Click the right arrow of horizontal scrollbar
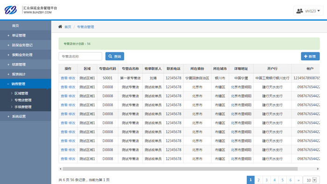The image size is (327, 184). click(x=318, y=169)
